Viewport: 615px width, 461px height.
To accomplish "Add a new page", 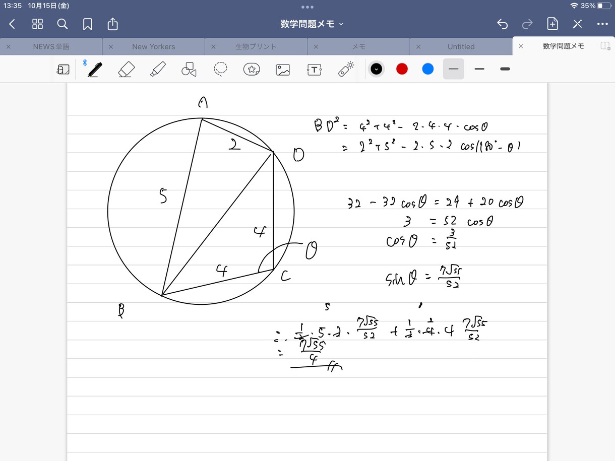I will point(552,24).
